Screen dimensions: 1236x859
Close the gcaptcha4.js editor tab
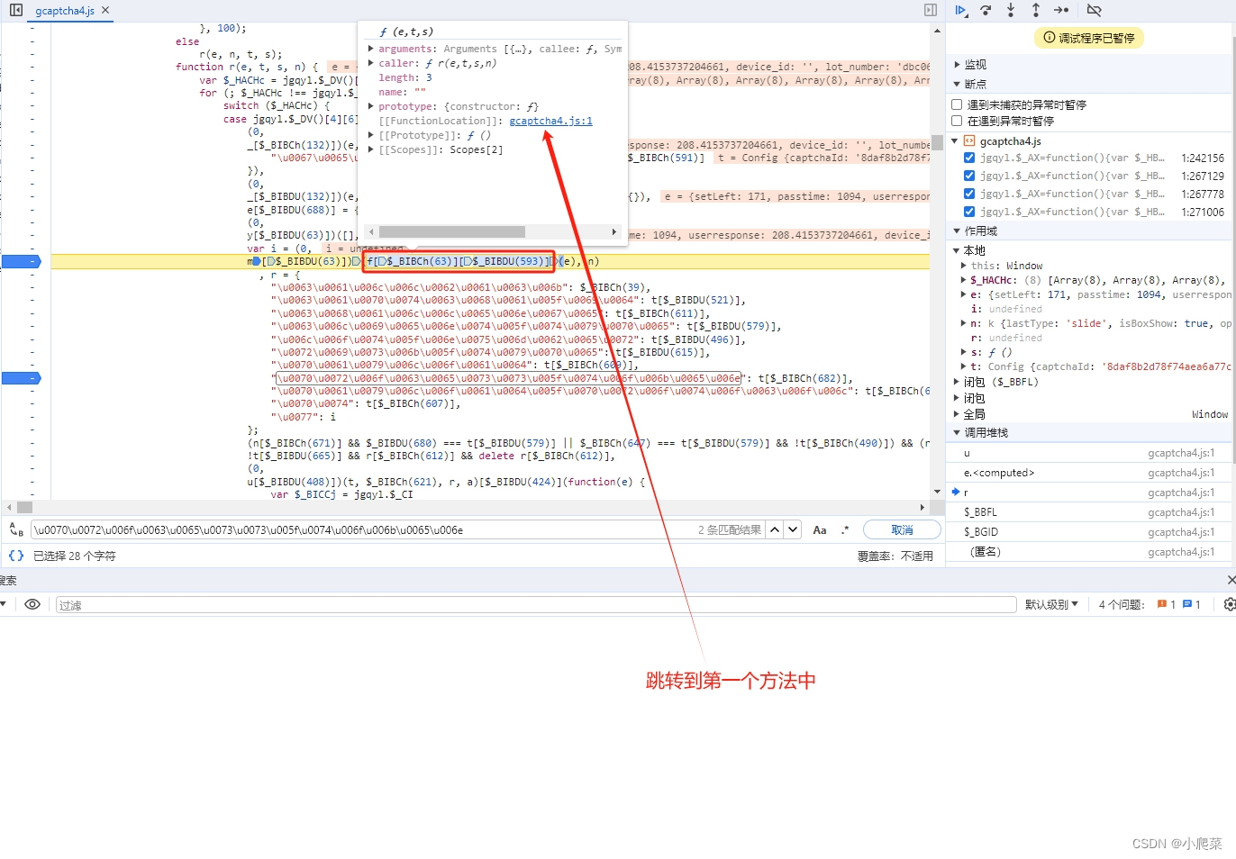pos(105,10)
